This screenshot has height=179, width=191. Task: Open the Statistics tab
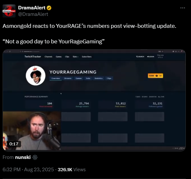98,78
